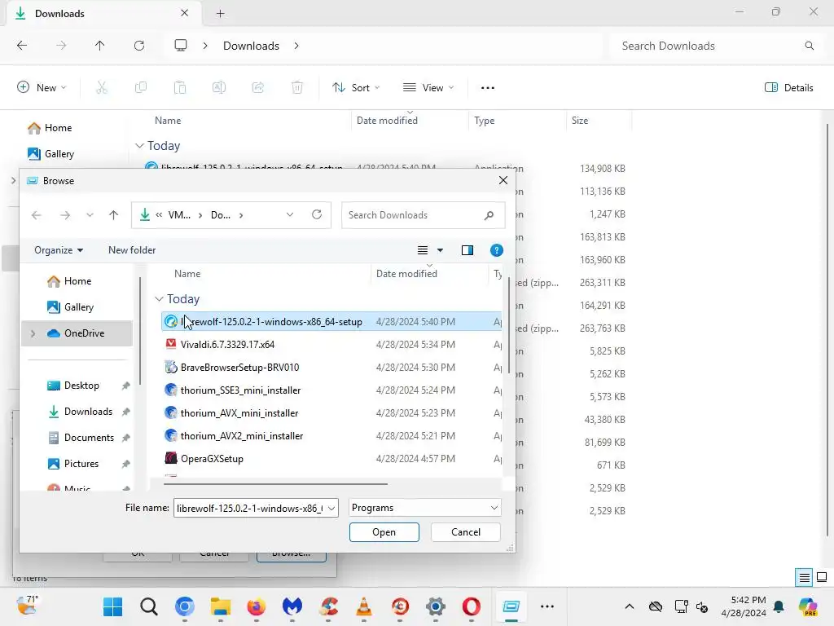
Task: Go up a folder in Downloads window
Action: click(99, 46)
